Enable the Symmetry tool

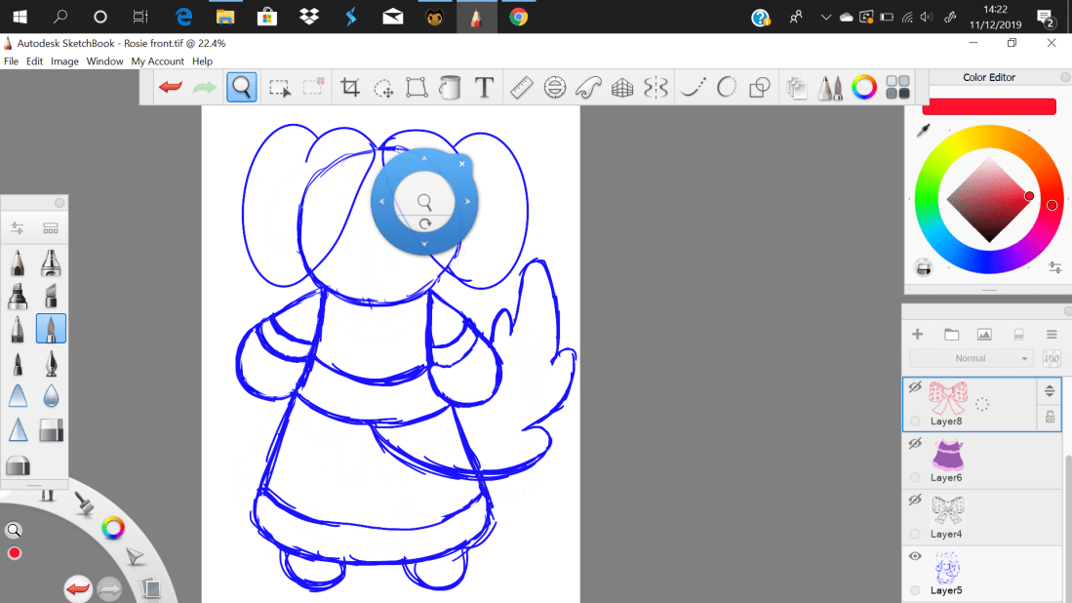click(x=656, y=88)
